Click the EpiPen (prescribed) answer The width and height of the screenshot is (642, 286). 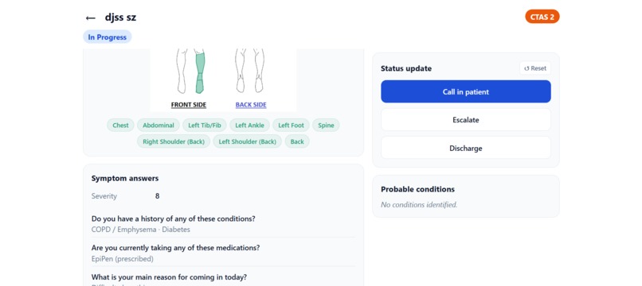coord(123,259)
